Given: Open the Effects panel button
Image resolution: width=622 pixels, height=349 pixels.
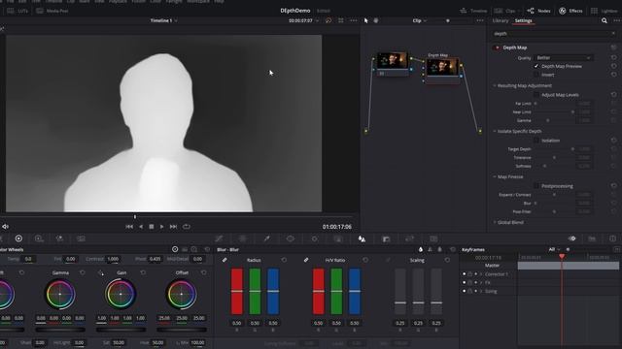Looking at the screenshot, I should click(x=570, y=11).
